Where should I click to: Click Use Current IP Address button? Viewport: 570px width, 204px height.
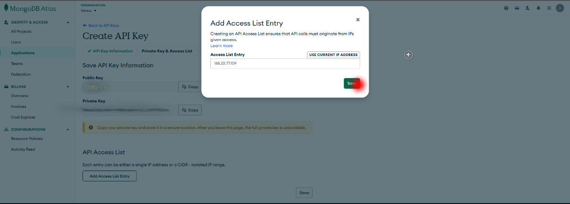[333, 55]
